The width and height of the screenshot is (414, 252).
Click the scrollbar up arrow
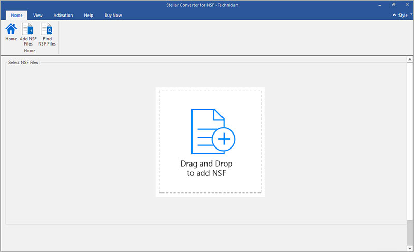[410, 60]
